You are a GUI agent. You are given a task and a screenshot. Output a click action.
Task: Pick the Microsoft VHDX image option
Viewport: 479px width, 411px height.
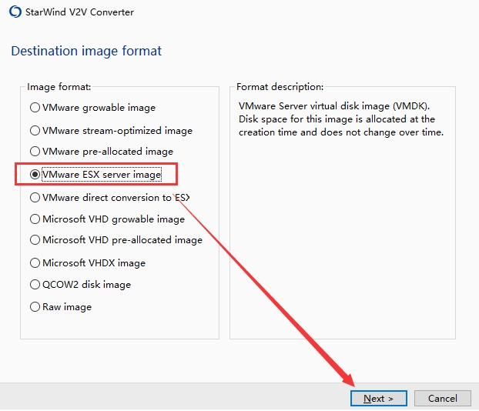coord(35,263)
